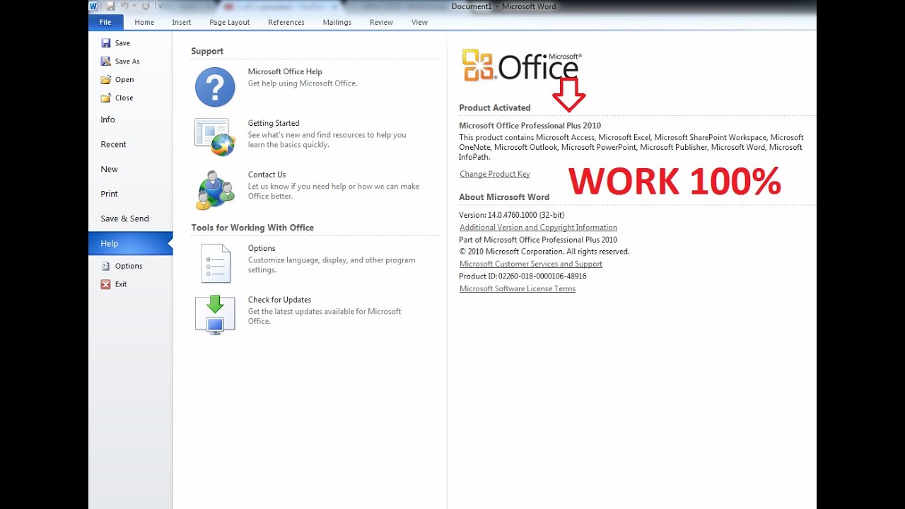Open Microsoft Software License Terms link
This screenshot has height=509, width=905.
pos(518,288)
